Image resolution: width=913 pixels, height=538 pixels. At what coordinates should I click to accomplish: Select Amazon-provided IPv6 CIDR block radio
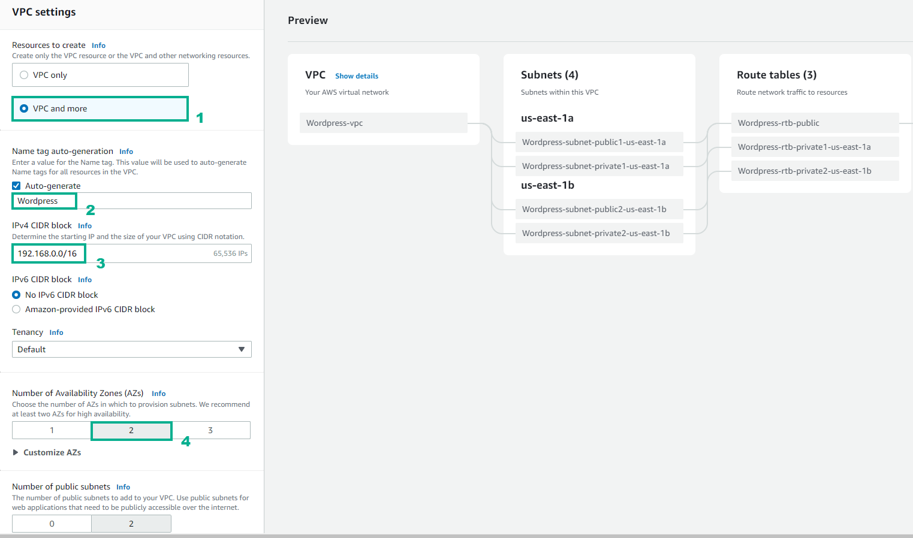point(17,309)
